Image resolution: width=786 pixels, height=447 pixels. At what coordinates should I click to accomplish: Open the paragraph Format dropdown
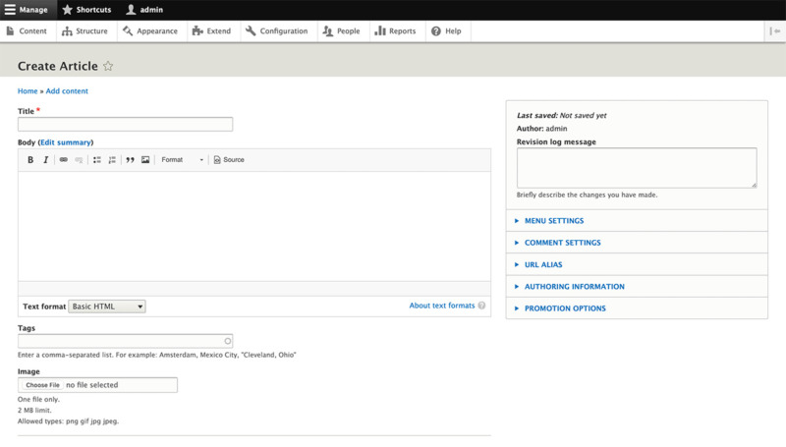183,160
